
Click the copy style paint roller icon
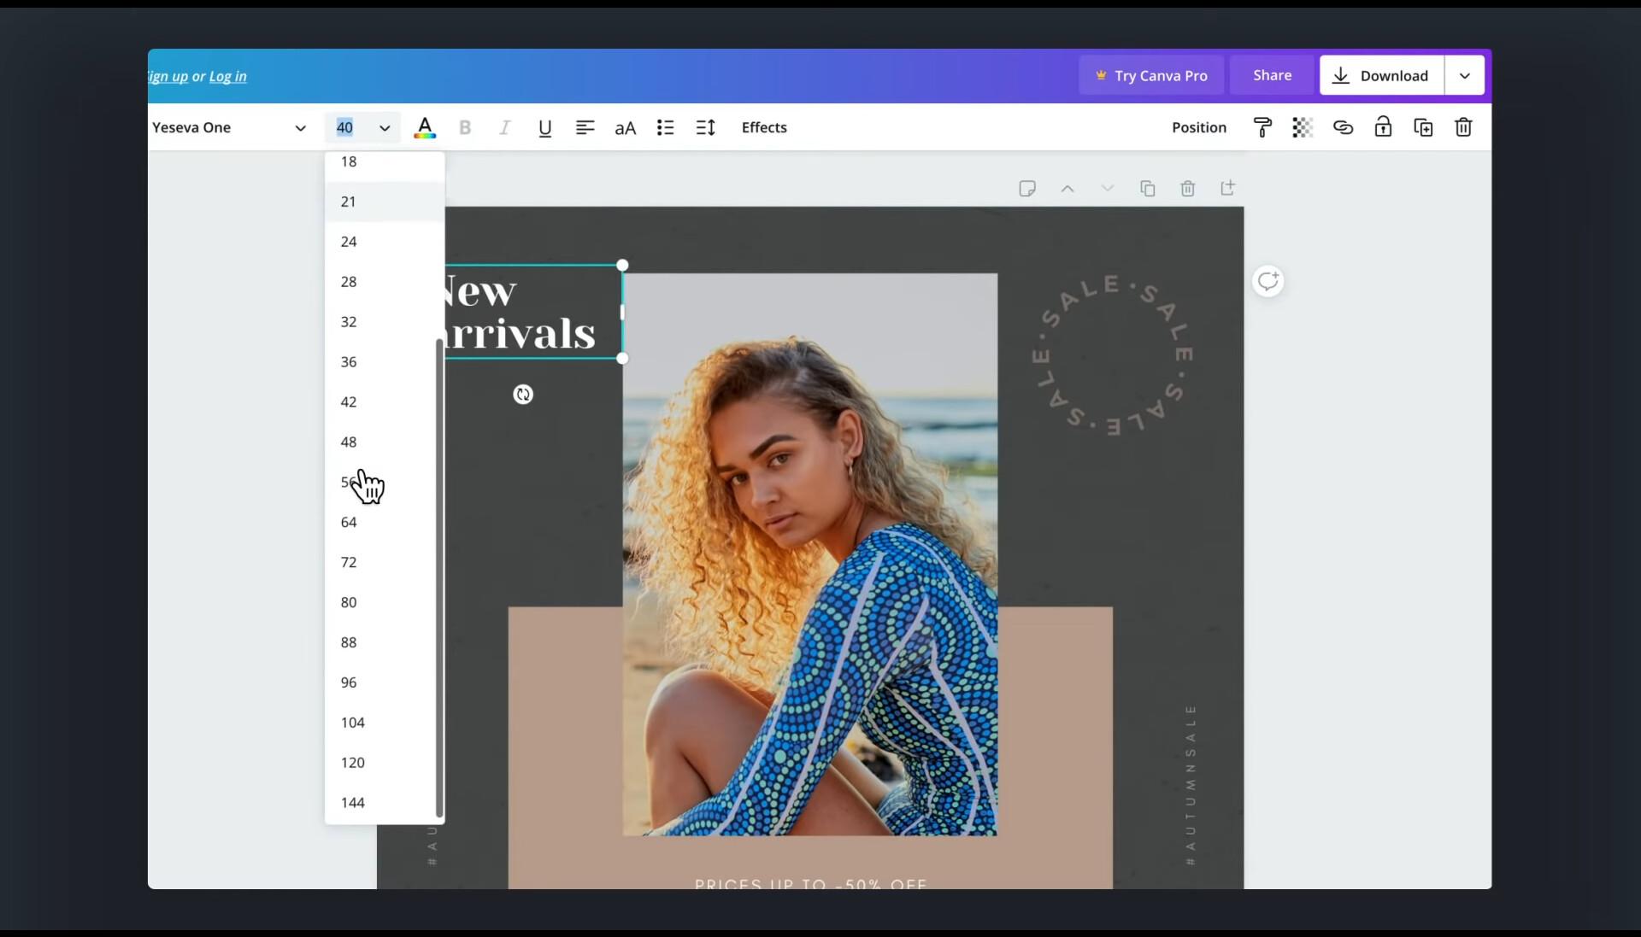[1262, 128]
